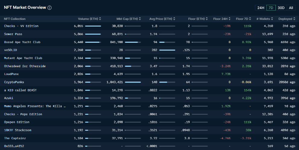This screenshot has width=299, height=150.
Task: Open the CryptoPunks collection link
Action: [14, 82]
